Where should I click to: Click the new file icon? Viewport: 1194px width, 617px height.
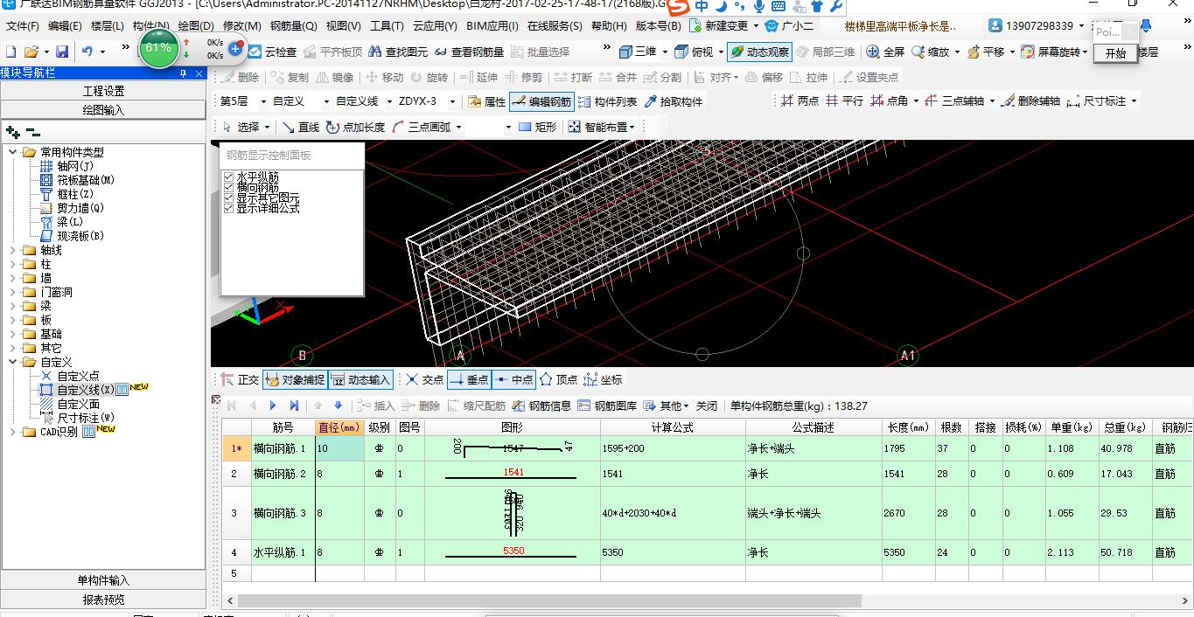tap(10, 52)
